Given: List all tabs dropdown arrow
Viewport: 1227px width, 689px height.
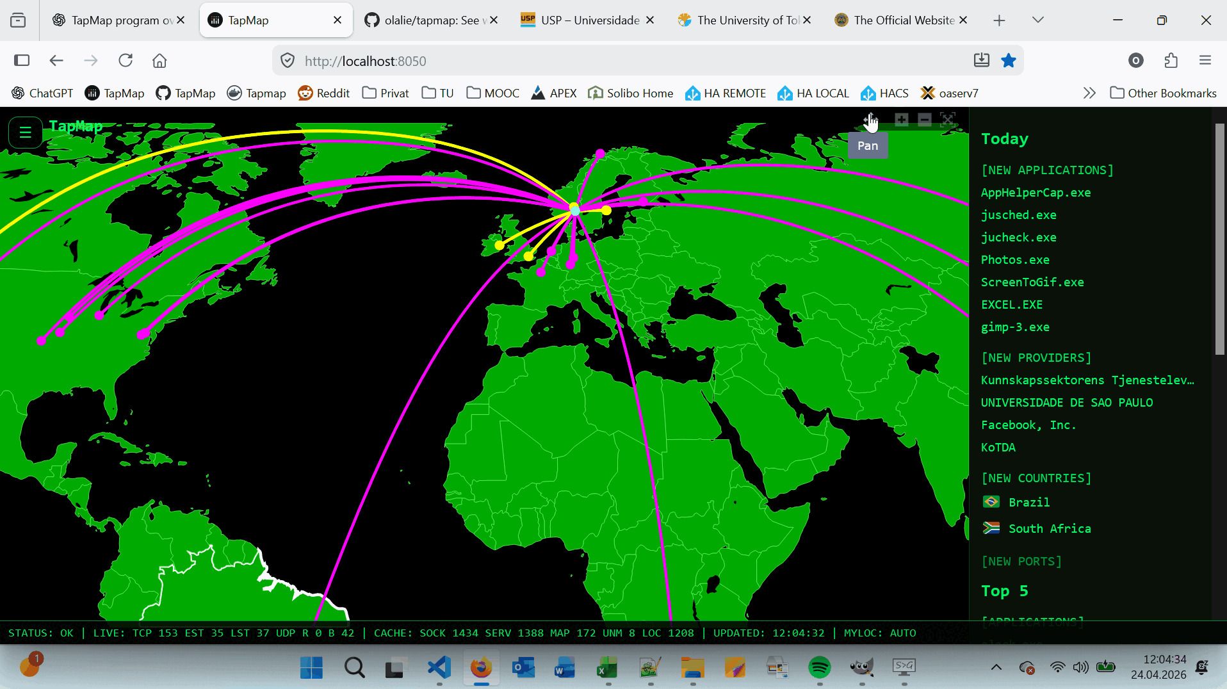Looking at the screenshot, I should 1038,20.
